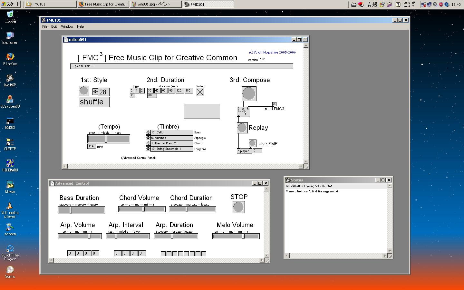This screenshot has height=290, width=464.
Task: Open the Chord timbre menu showing Electric Piano 2
Action: [169, 143]
